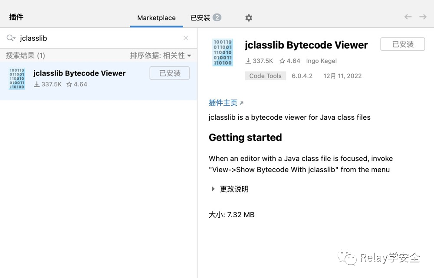Click the author name Ingo Kegel

321,61
